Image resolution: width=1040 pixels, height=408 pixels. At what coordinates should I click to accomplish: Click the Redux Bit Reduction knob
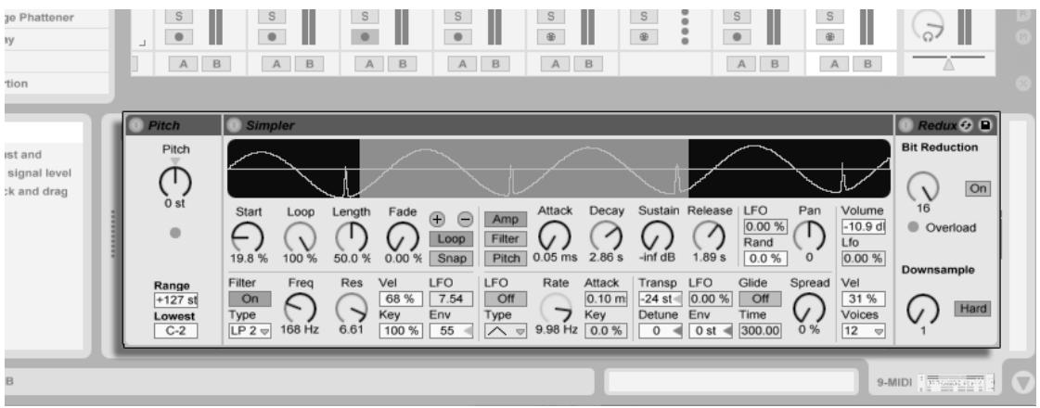[x=923, y=185]
